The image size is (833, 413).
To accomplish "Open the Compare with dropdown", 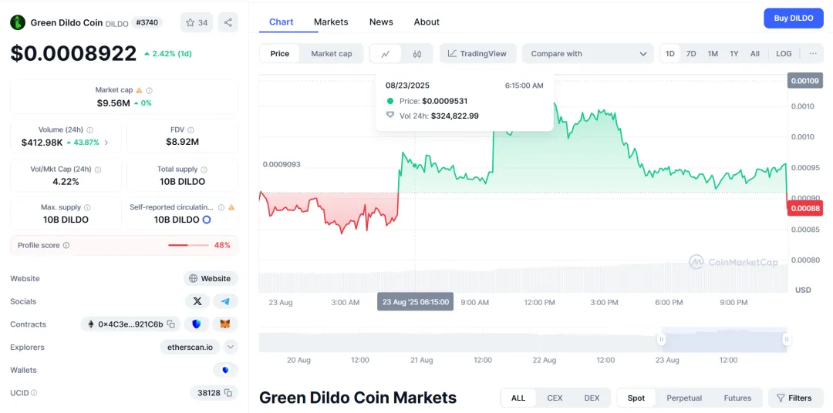I will pos(588,54).
